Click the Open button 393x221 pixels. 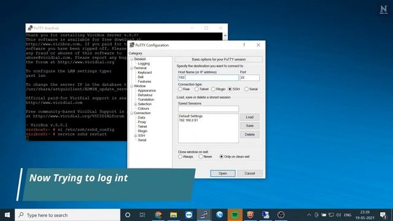222,173
